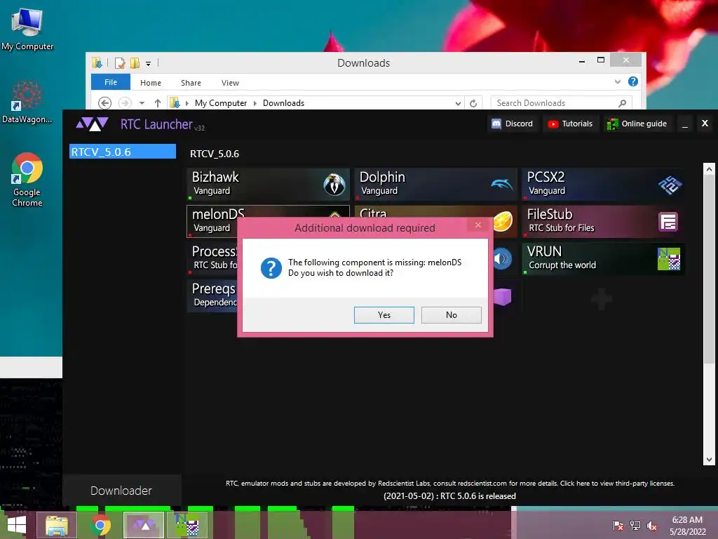Open Share tab in Downloads window
The image size is (718, 539).
pos(191,83)
